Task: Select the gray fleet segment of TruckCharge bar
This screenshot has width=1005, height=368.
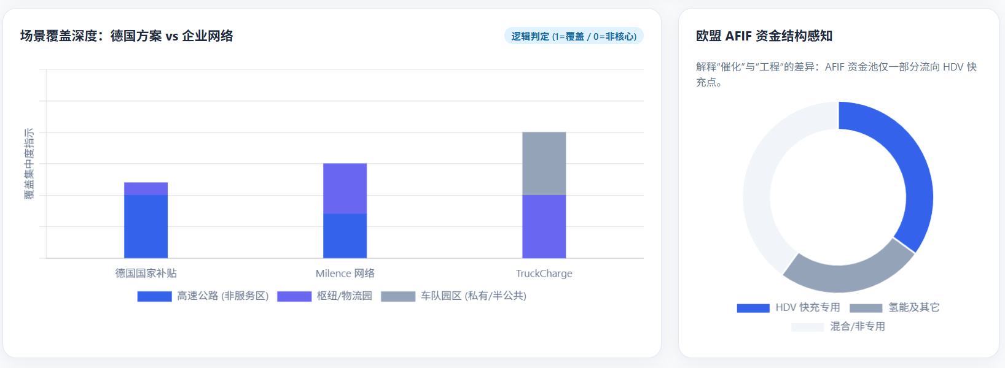Action: tap(544, 163)
